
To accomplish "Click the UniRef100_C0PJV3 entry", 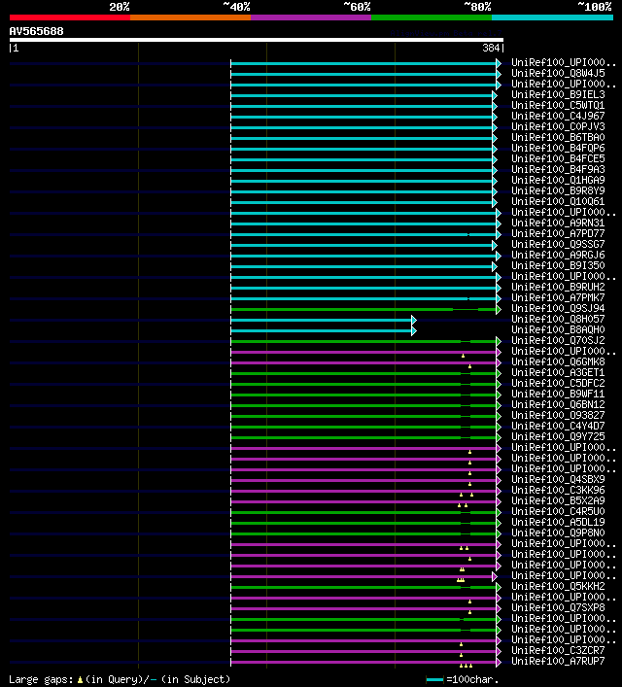I will click(558, 126).
